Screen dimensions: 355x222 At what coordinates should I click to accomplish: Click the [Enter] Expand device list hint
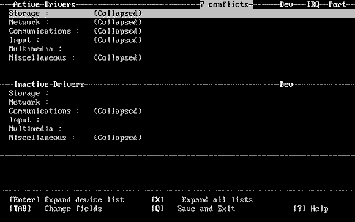point(67,200)
